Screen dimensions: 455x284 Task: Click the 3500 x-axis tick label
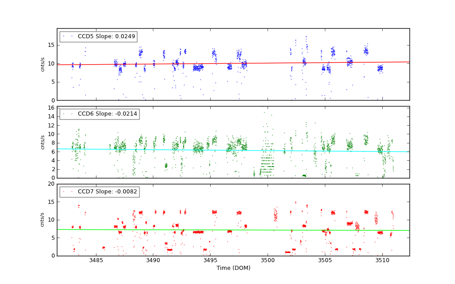[x=268, y=260]
